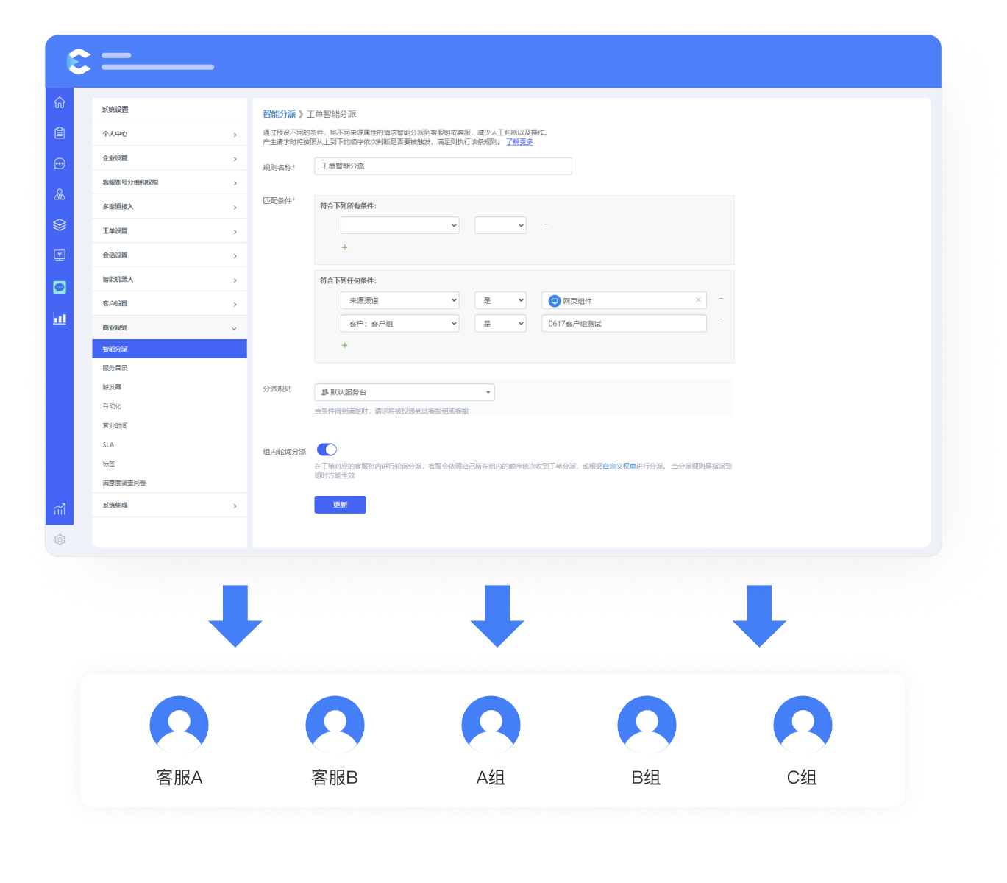Click the 规则名称 input field

tap(443, 166)
